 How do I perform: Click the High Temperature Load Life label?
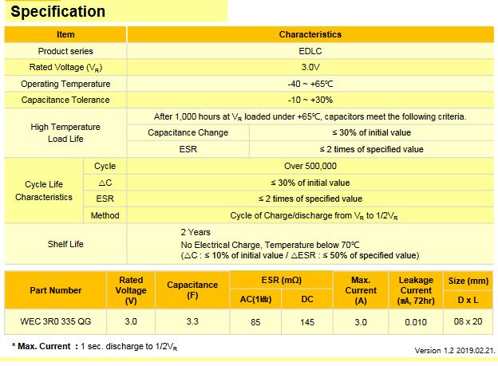65,132
